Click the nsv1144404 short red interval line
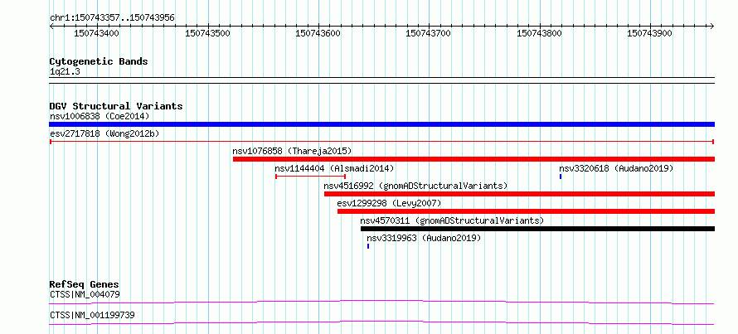This screenshot has height=334, width=738. pyautogui.click(x=310, y=177)
